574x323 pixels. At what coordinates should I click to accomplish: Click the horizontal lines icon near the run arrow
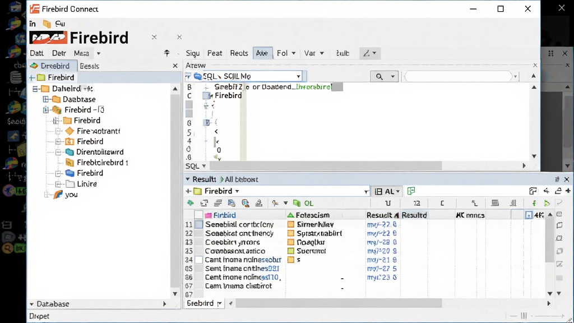[495, 203]
